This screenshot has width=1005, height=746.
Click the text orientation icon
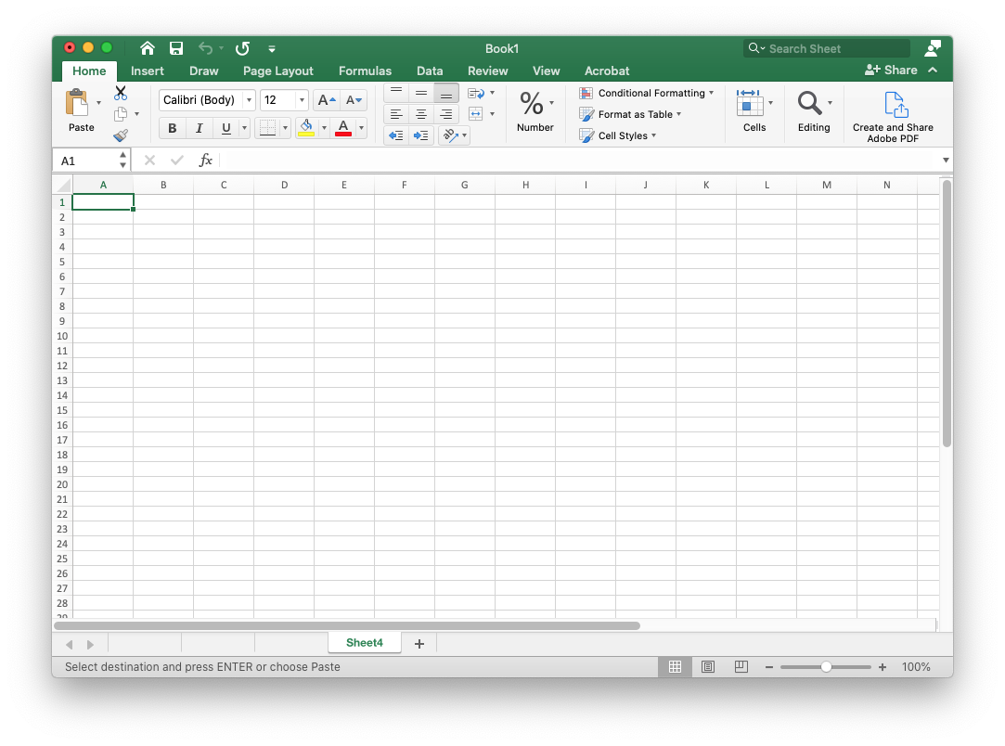[451, 135]
